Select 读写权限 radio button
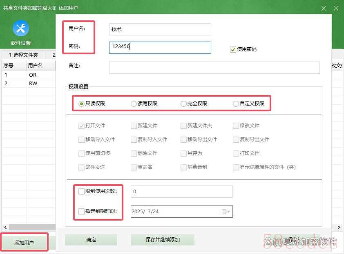 tap(134, 104)
